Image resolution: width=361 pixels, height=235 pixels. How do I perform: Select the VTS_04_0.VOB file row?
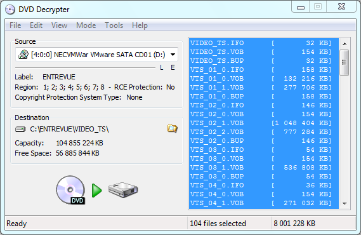tap(264, 194)
